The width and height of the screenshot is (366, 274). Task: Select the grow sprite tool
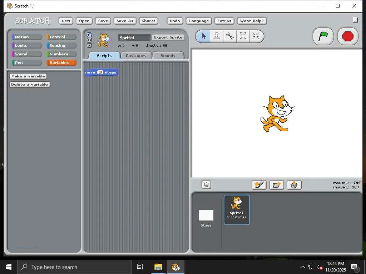[x=243, y=36]
